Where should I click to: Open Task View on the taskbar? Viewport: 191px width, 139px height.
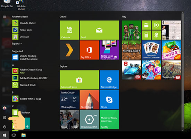(14, 135)
